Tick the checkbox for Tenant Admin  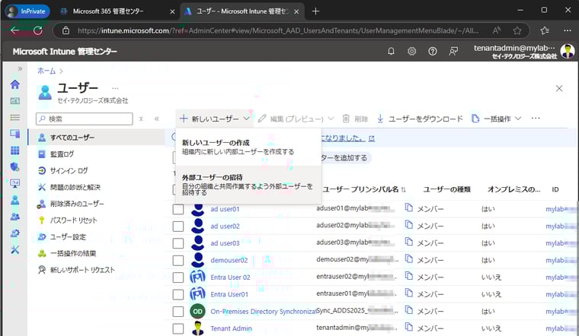pyautogui.click(x=178, y=328)
